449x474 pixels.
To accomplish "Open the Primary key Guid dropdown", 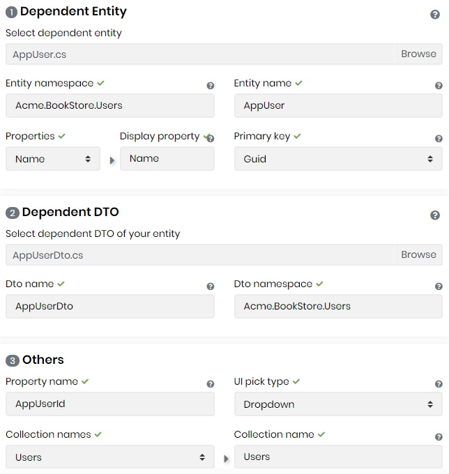I will coord(338,159).
